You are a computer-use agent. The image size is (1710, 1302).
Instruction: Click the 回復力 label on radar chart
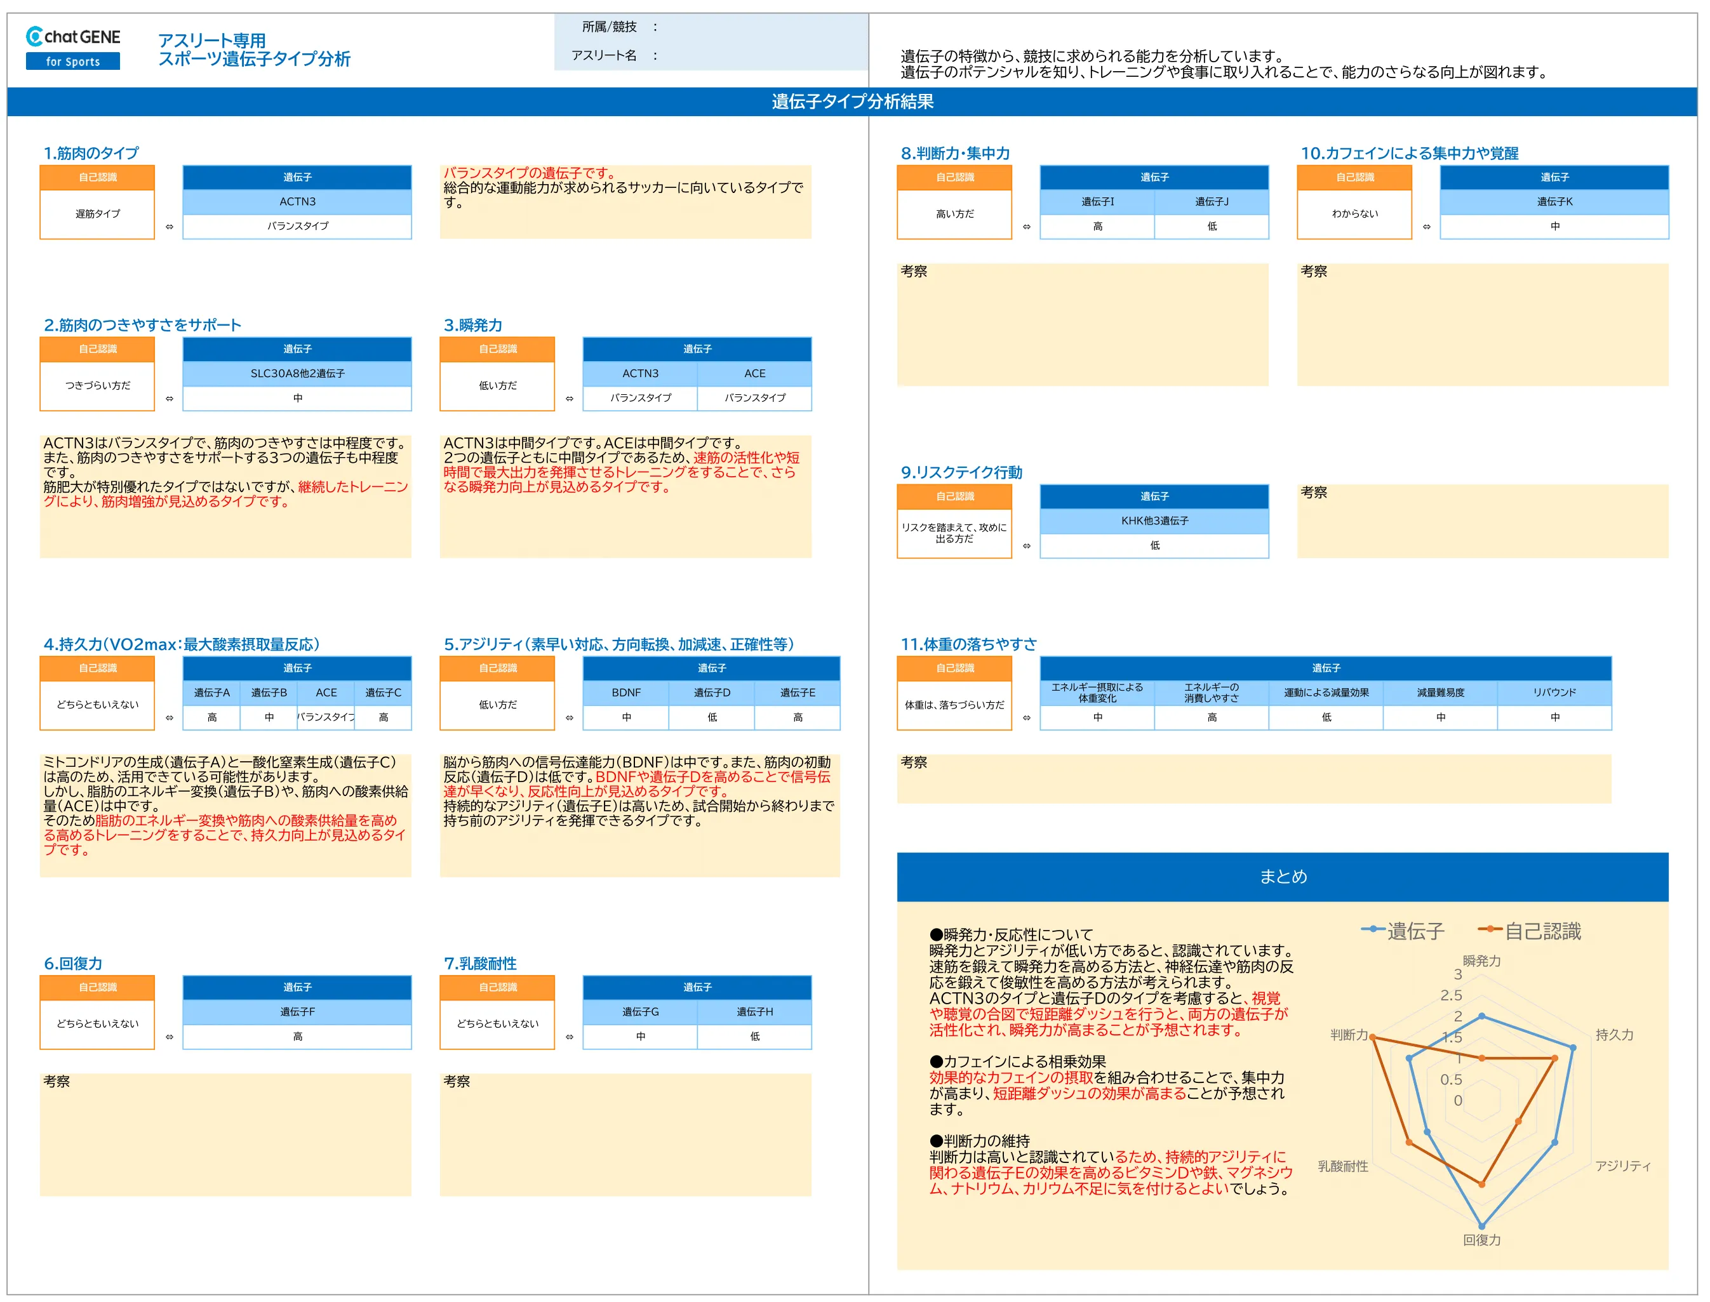pos(1481,1240)
